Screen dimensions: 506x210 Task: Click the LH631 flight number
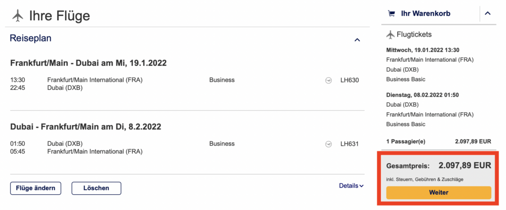[349, 144]
